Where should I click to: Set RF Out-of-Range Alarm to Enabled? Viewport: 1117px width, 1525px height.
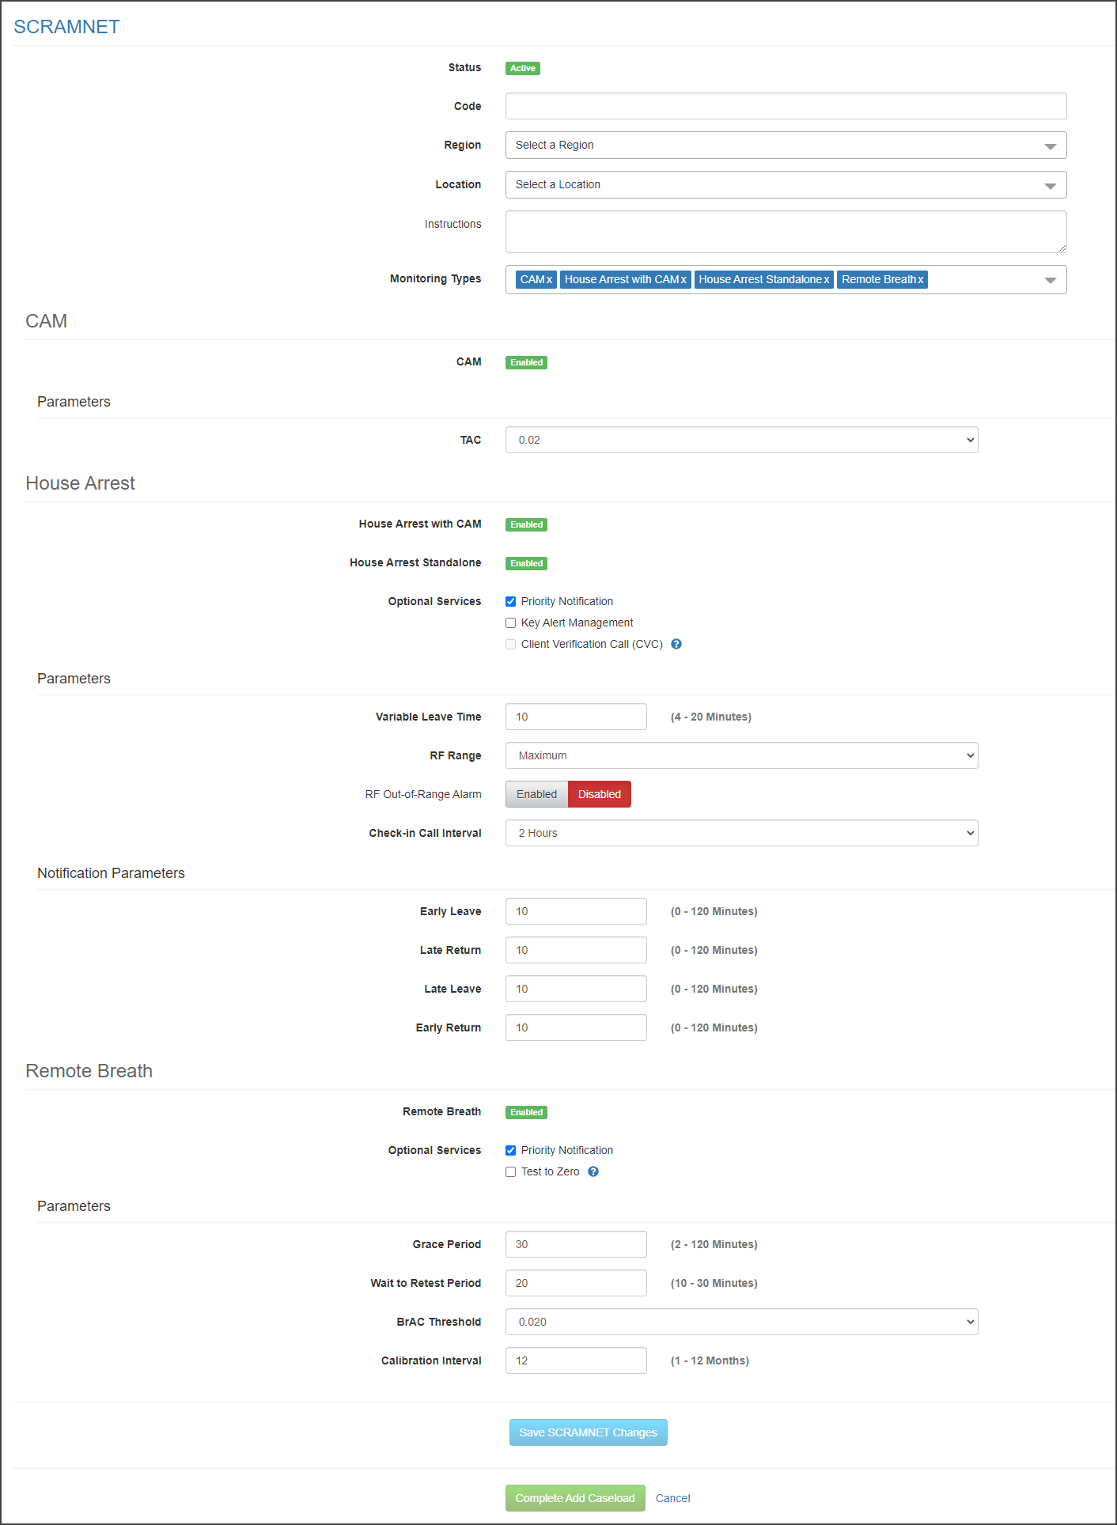[536, 794]
